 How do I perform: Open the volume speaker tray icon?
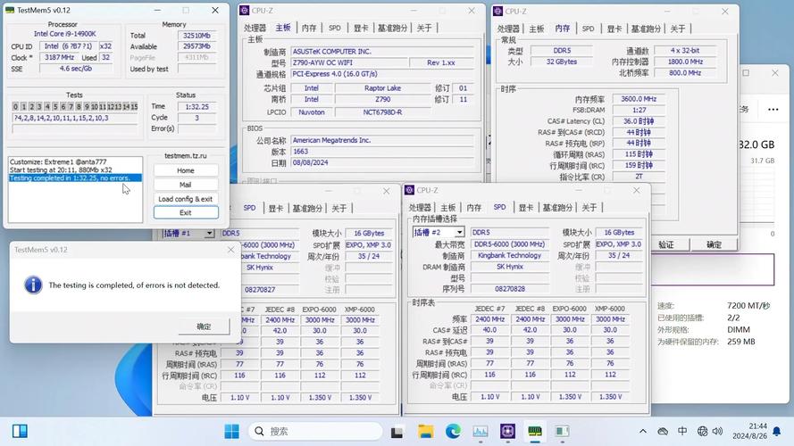717,432
